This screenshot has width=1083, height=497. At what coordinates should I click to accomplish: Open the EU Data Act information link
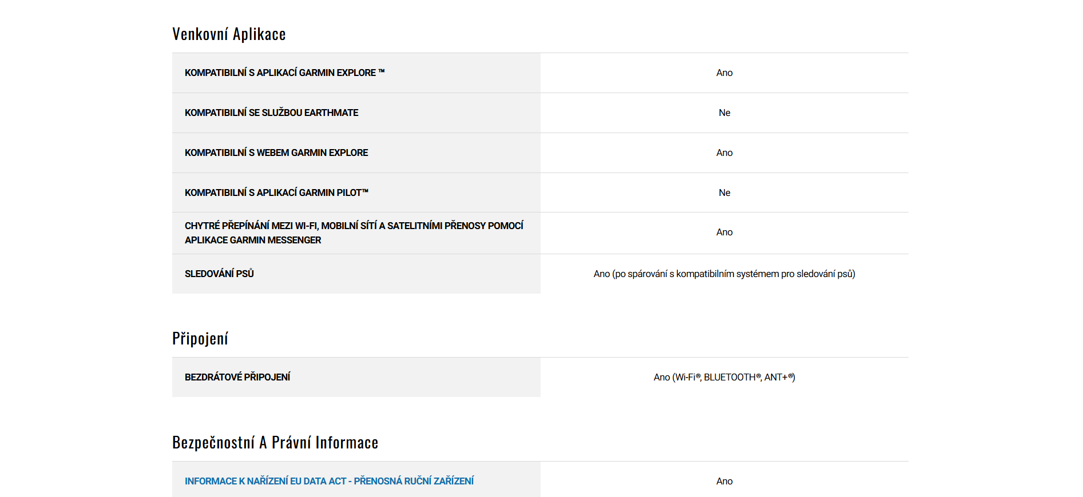pyautogui.click(x=329, y=481)
